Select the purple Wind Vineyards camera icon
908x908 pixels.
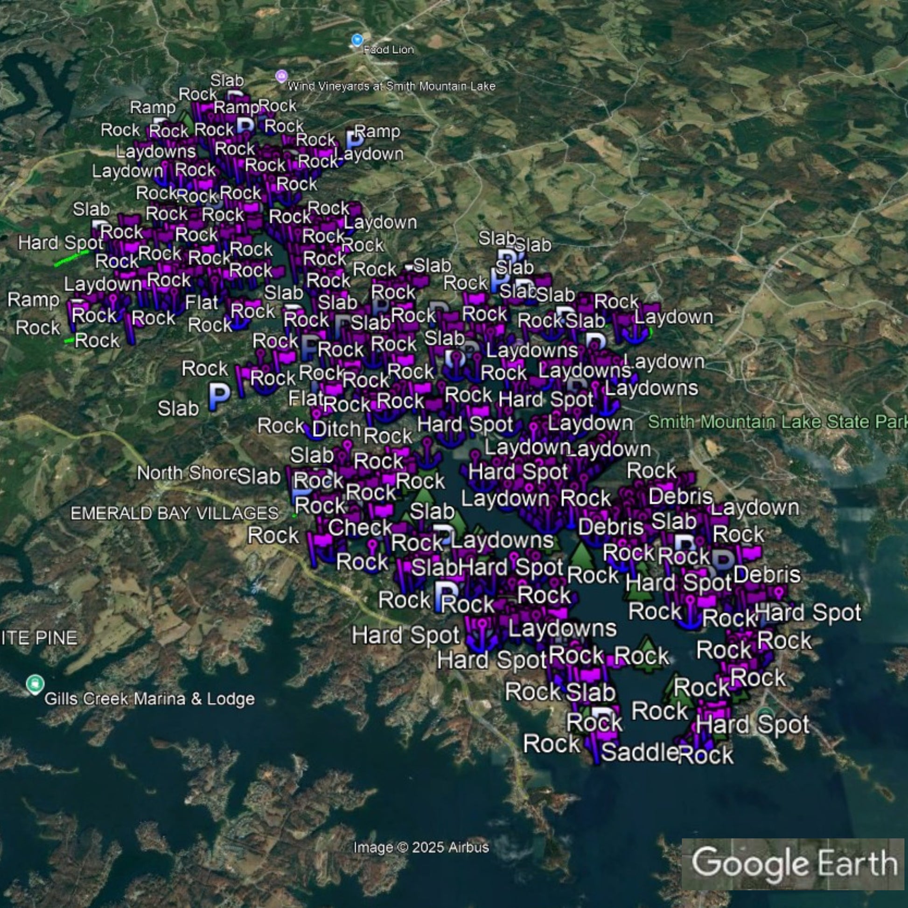[281, 76]
